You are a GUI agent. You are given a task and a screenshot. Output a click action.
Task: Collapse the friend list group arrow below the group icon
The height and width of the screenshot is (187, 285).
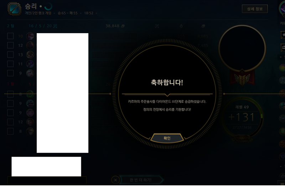click(x=281, y=57)
